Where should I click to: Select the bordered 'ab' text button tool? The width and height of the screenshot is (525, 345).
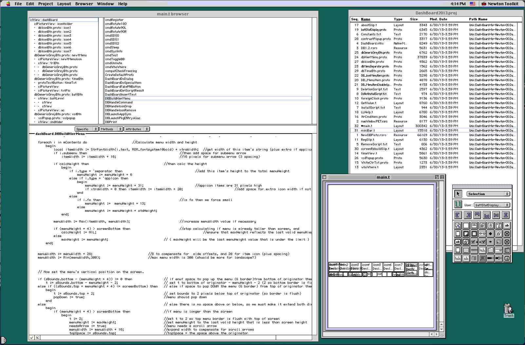[x=458, y=242]
